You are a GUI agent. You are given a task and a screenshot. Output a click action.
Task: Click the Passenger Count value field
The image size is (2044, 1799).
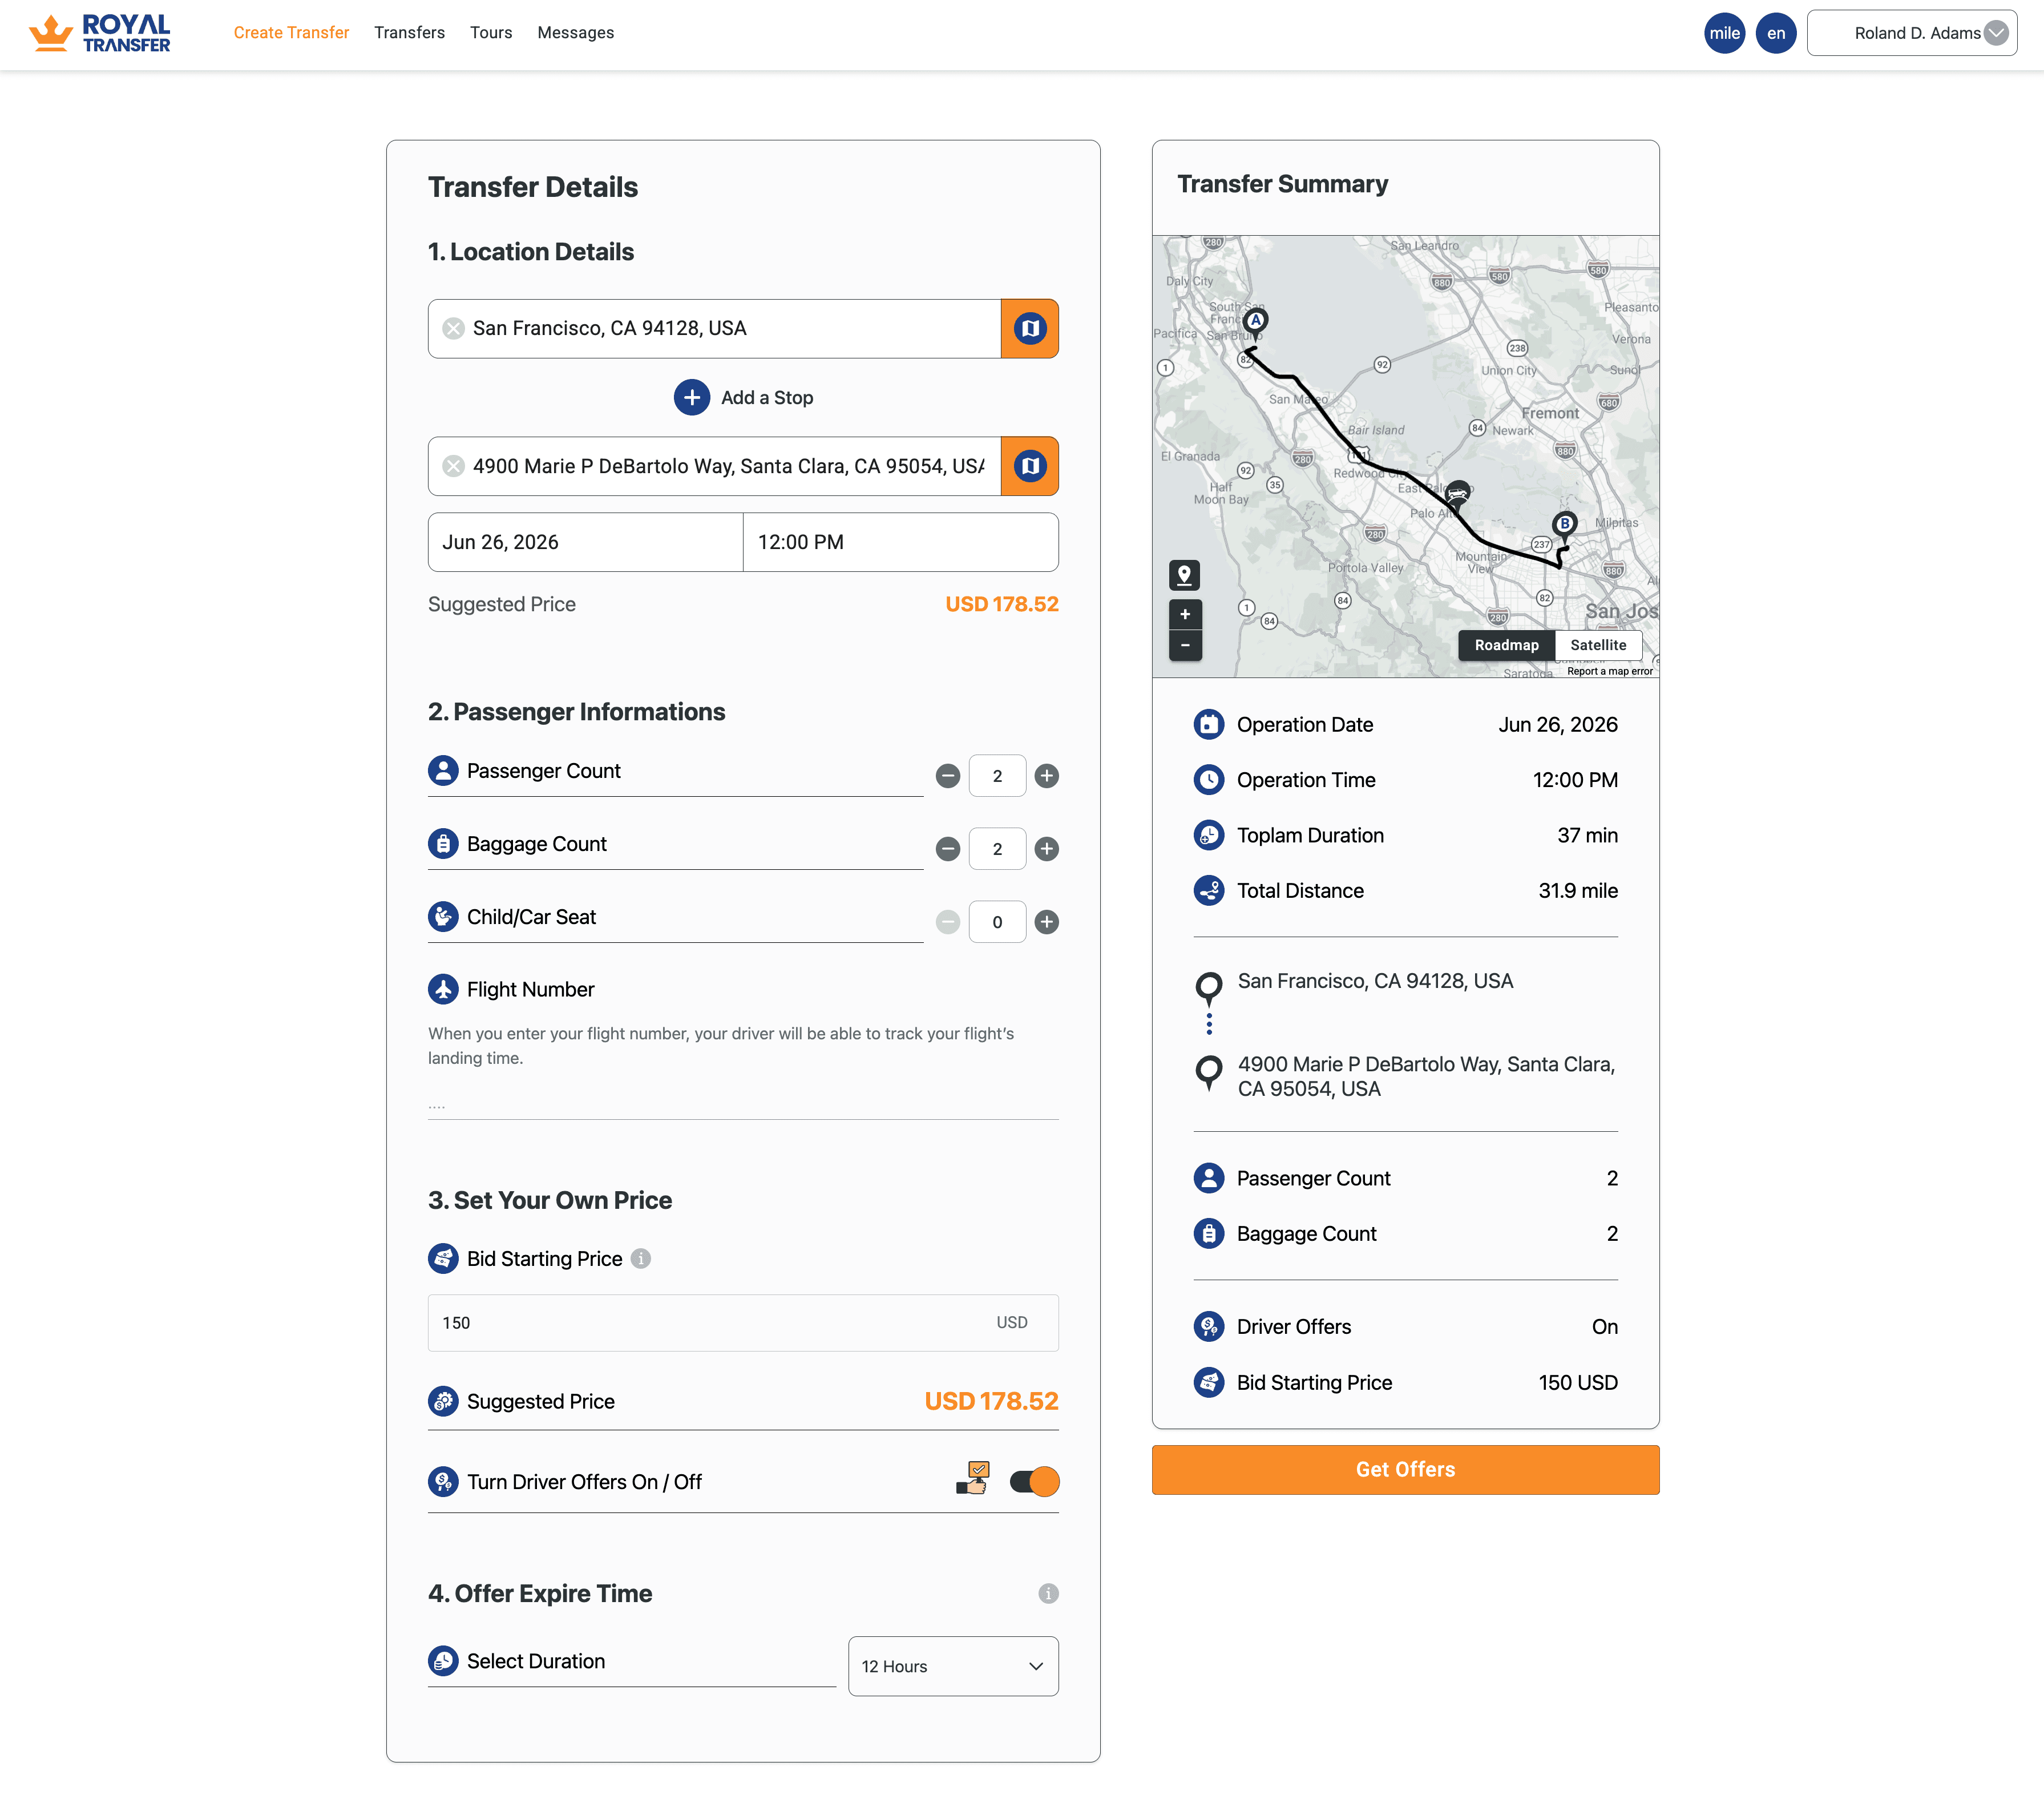[x=997, y=776]
